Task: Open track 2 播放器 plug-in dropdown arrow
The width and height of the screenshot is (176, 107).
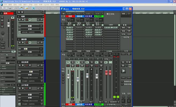Action: click(42, 55)
